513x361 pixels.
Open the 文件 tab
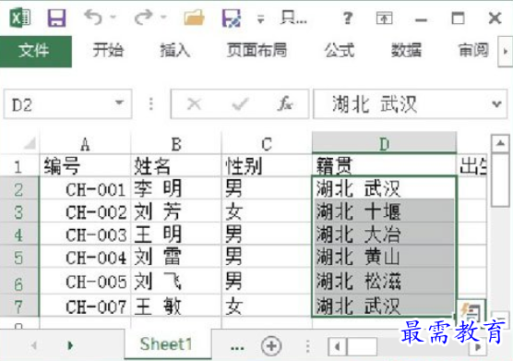[x=36, y=52]
